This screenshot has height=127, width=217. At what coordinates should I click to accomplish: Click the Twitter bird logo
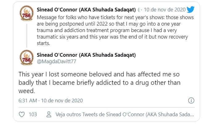[190, 10]
